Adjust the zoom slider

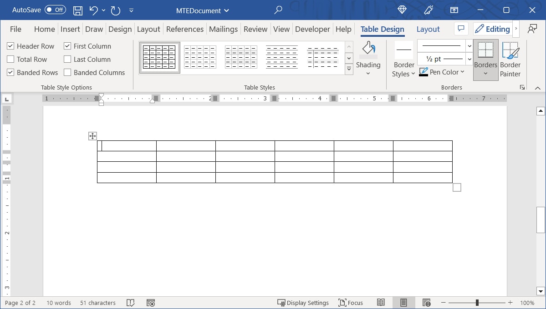click(477, 302)
